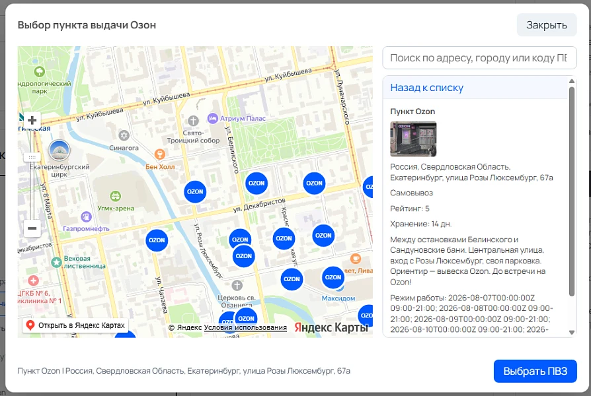
Task: Go back via Назад к списку
Action: (x=426, y=88)
